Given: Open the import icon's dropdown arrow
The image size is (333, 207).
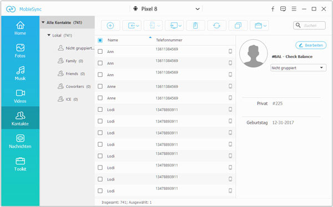Looking at the screenshot, I should 138,26.
